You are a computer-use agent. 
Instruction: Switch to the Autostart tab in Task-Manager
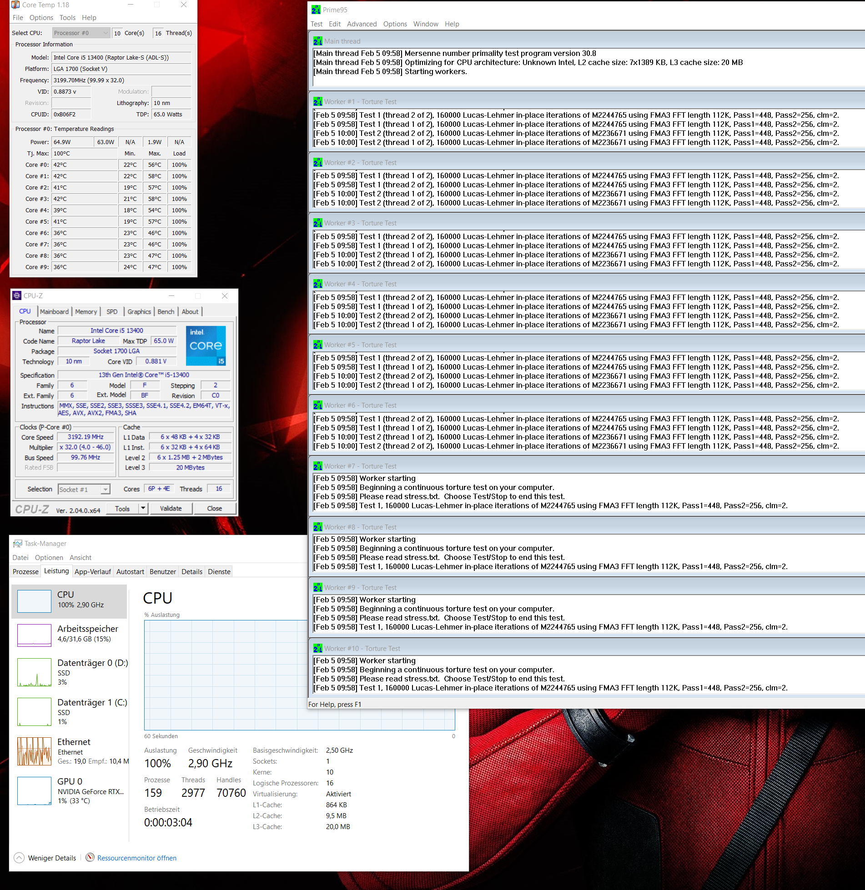point(130,571)
